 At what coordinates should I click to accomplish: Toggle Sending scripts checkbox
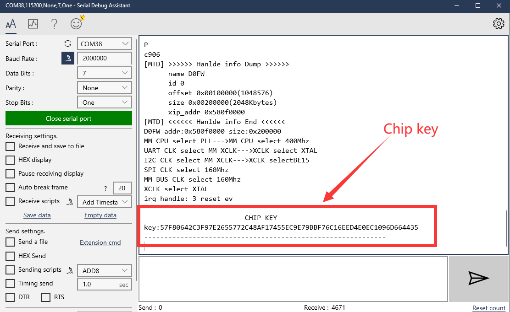tap(10, 270)
